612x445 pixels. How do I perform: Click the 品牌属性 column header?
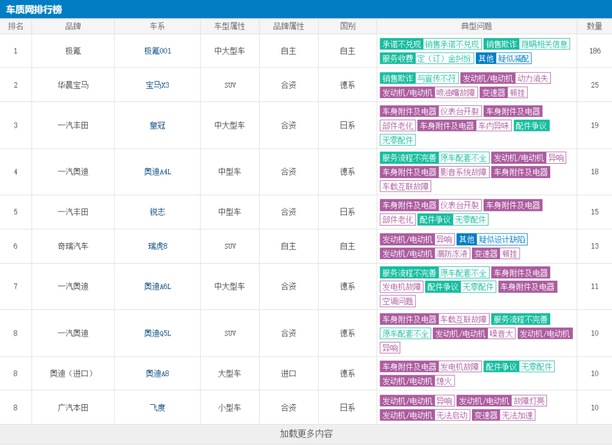coord(288,26)
